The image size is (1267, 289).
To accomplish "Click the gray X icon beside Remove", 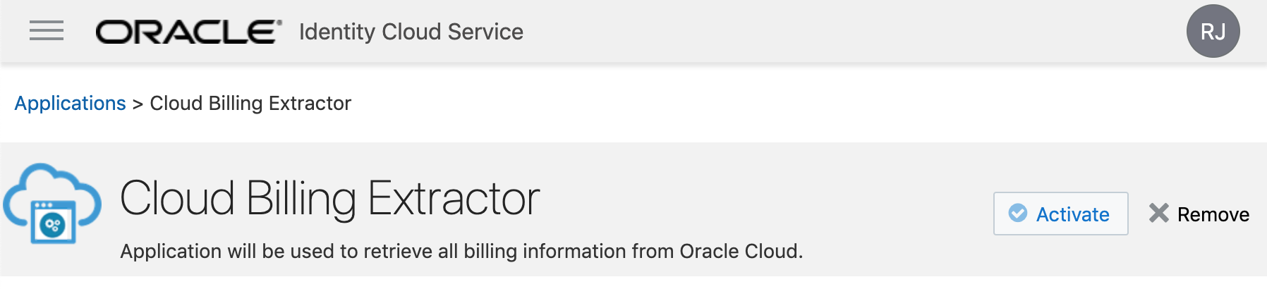I will [1159, 213].
